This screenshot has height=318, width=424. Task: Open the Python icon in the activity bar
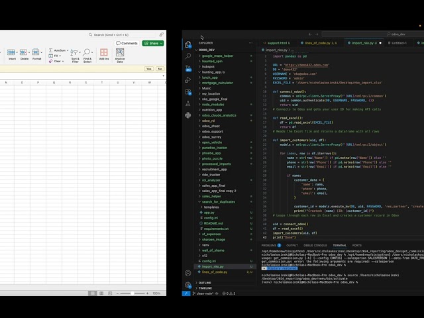click(188, 115)
